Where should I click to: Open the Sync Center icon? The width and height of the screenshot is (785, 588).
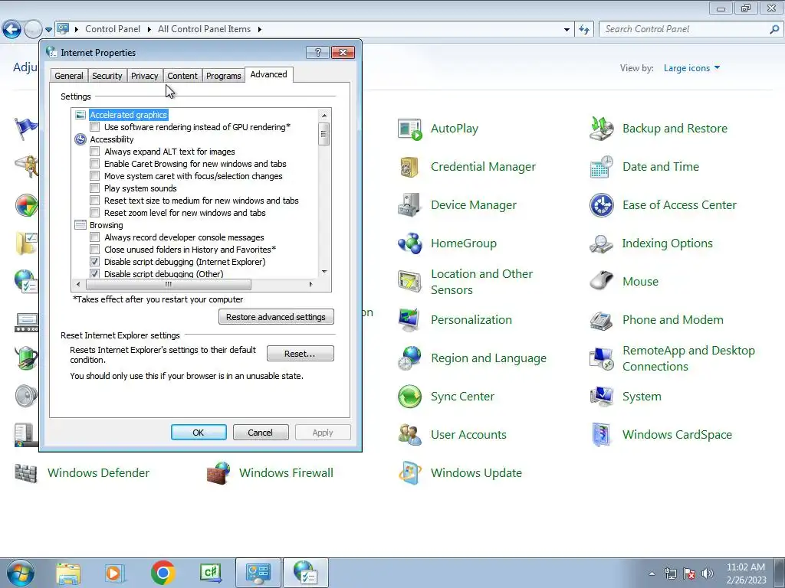point(409,397)
